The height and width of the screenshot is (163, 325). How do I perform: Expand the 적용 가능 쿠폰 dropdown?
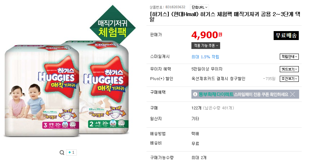(206, 45)
